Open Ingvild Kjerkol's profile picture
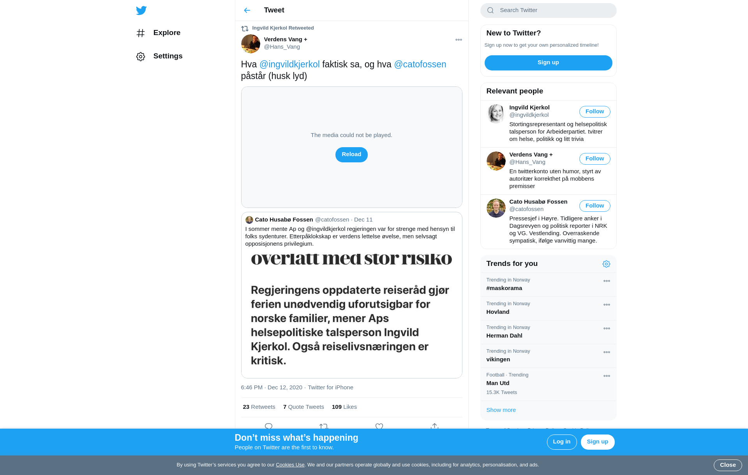748x475 pixels. pyautogui.click(x=496, y=114)
